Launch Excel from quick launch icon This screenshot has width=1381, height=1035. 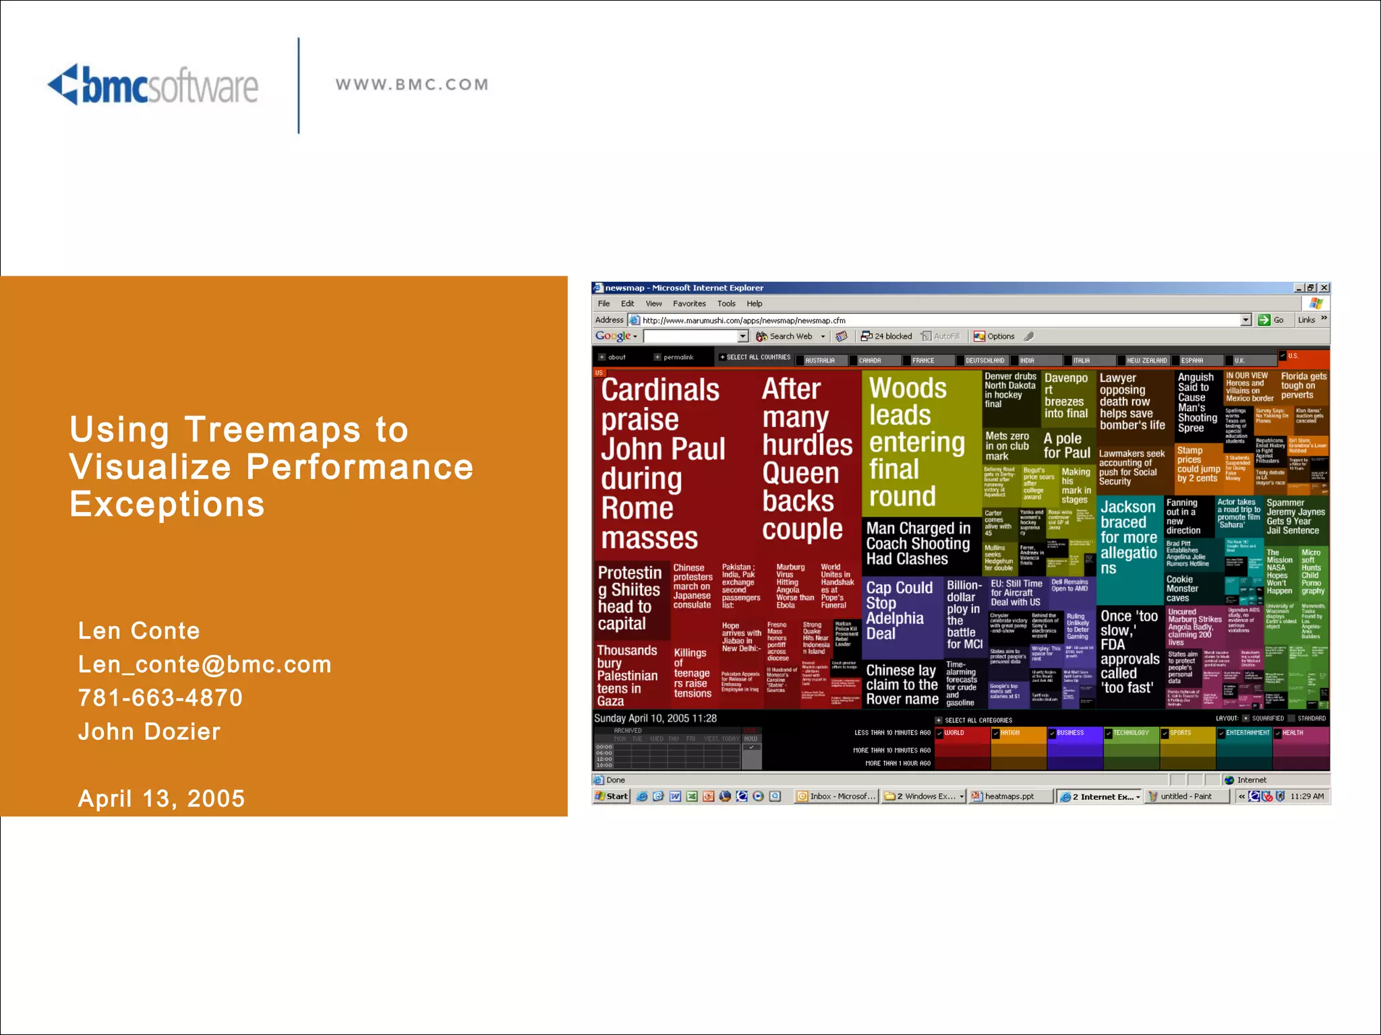(692, 796)
